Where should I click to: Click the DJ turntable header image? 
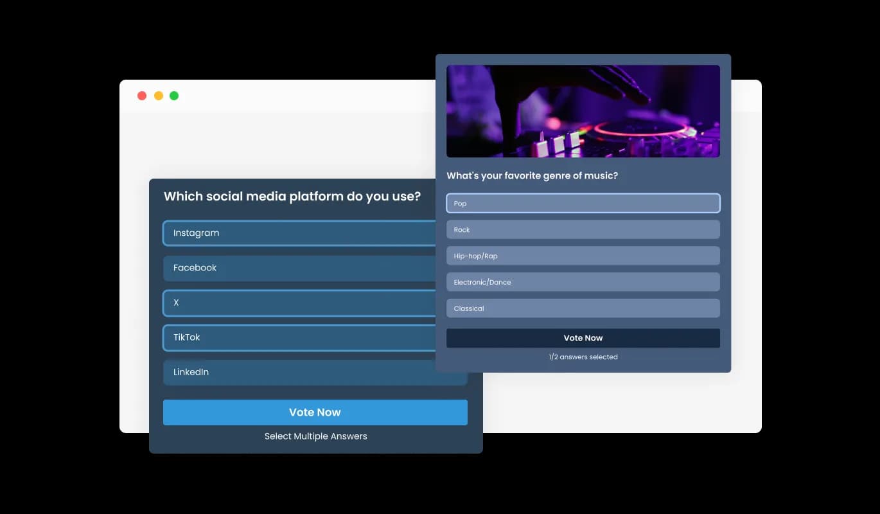click(x=583, y=111)
